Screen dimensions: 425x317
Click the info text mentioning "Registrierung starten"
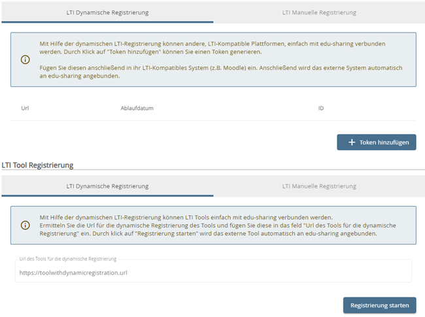click(209, 225)
